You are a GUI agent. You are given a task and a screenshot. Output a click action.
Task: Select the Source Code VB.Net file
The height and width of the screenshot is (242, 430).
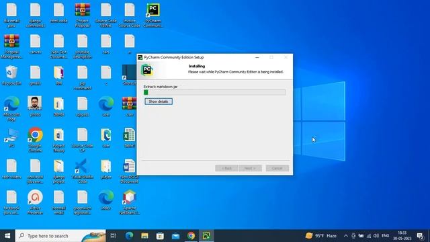click(106, 15)
